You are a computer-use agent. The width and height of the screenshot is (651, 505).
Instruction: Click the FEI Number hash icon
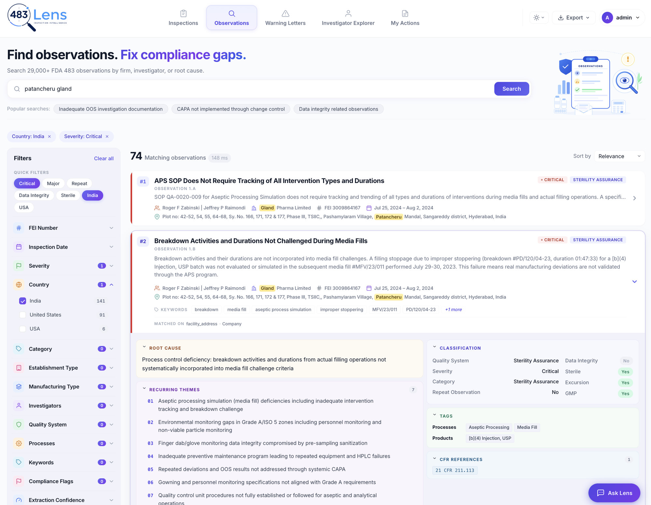(x=19, y=228)
